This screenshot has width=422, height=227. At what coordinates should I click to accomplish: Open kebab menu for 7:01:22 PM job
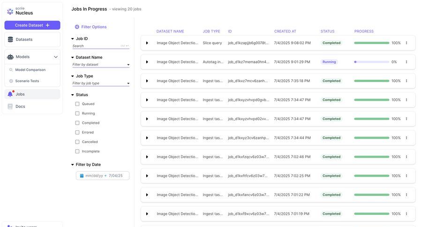pyautogui.click(x=407, y=195)
